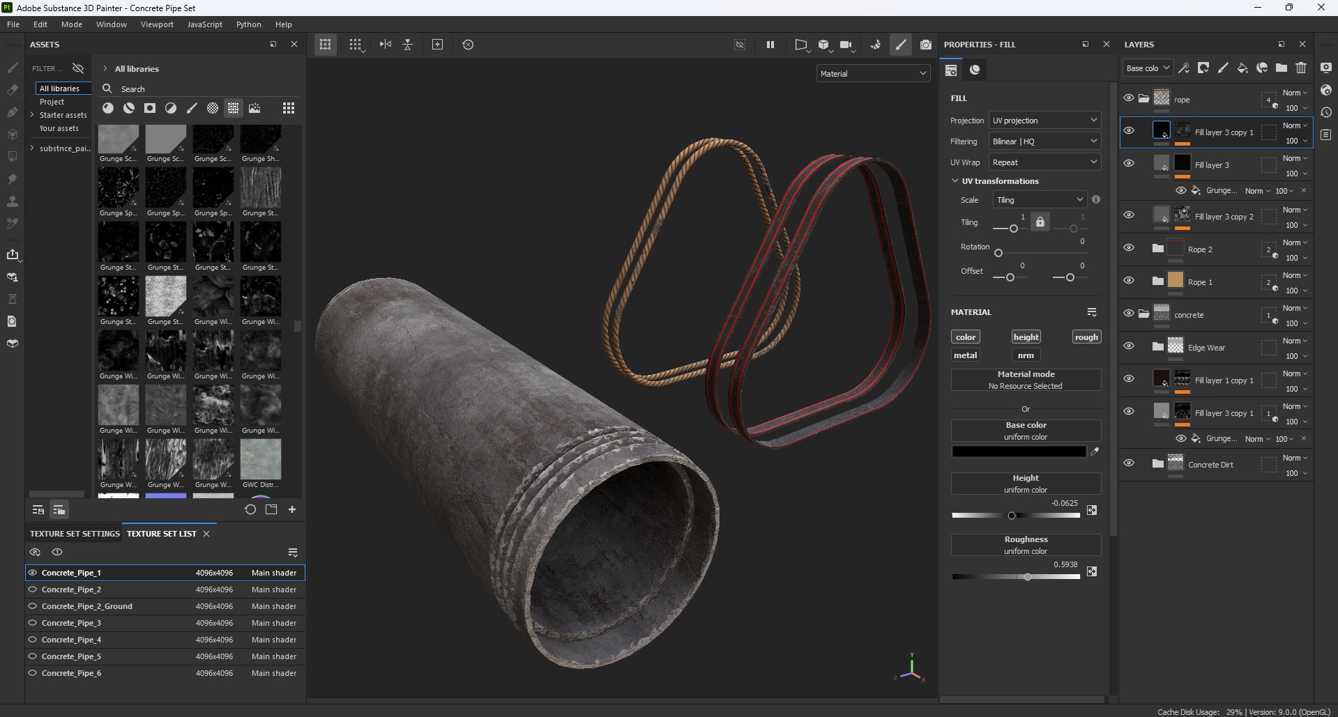Screen dimensions: 1338x717
Task: Hide the Rope 2 folder
Action: coord(1129,247)
